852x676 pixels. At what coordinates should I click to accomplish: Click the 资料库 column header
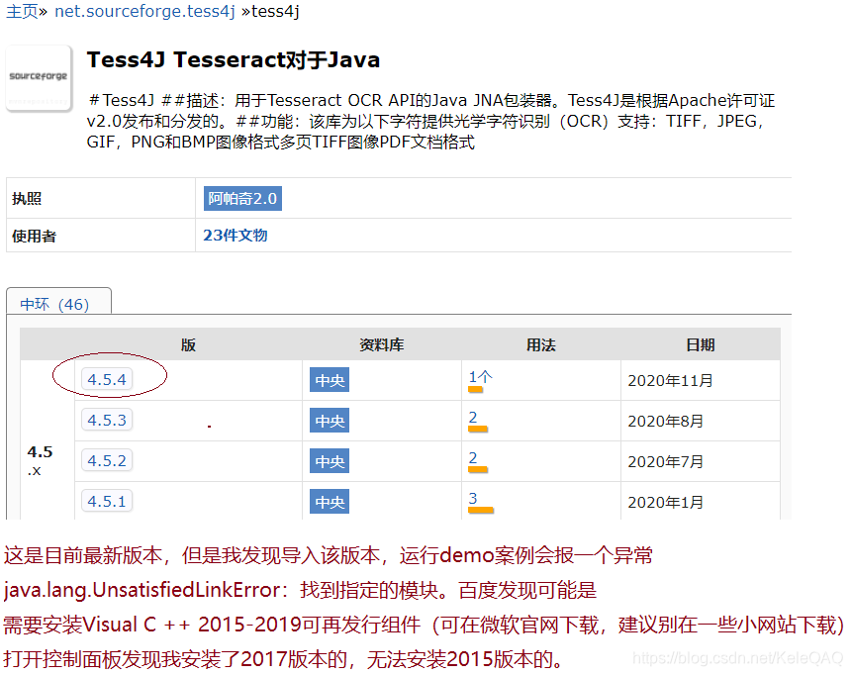pos(381,344)
